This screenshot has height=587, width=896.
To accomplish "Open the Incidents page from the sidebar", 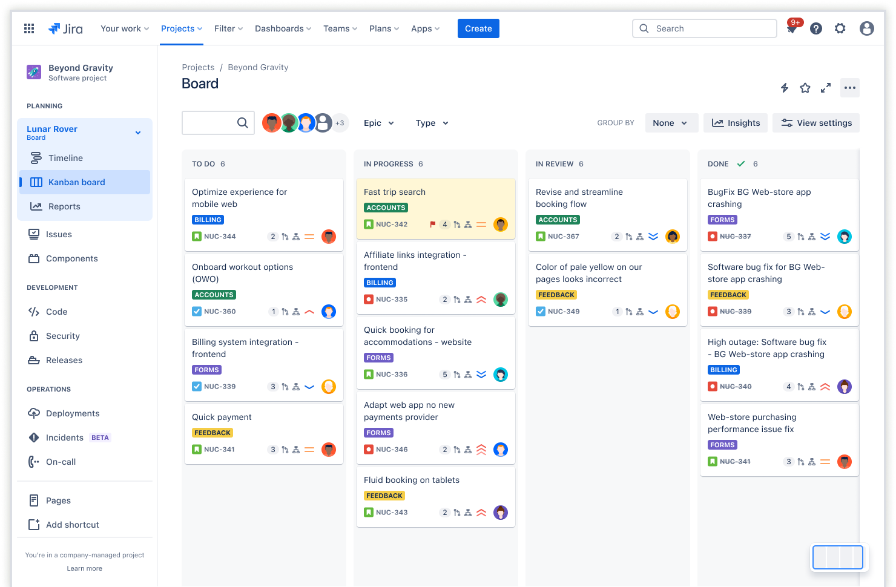I will (x=65, y=438).
